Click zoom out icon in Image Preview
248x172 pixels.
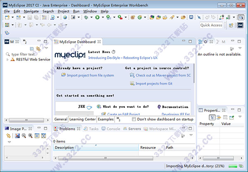pyautogui.click(x=24, y=136)
